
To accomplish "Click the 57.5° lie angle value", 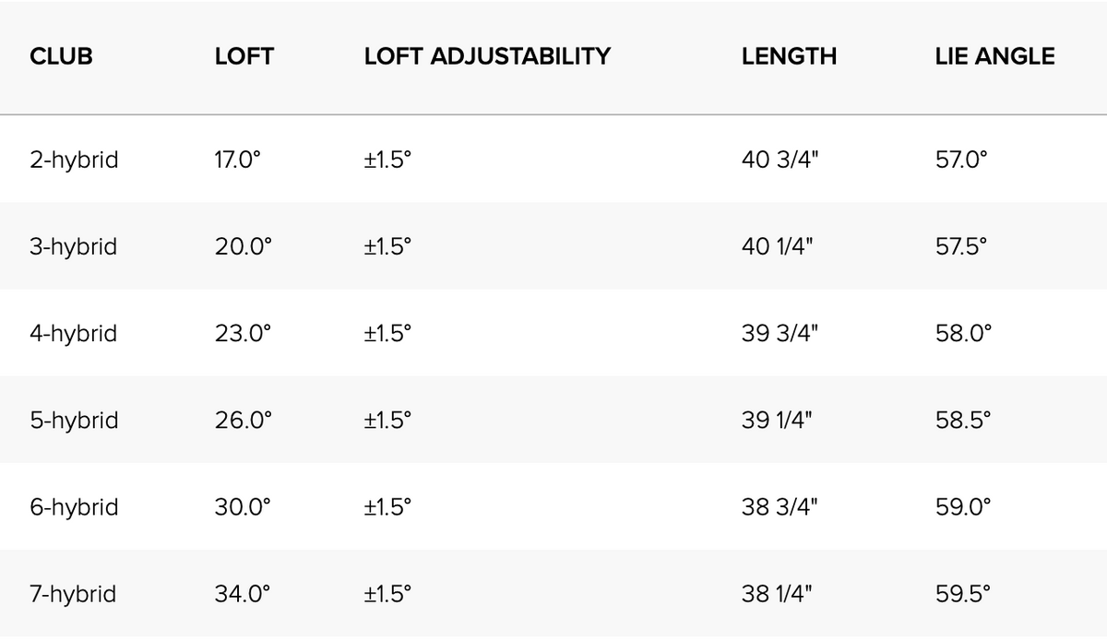I will point(960,247).
